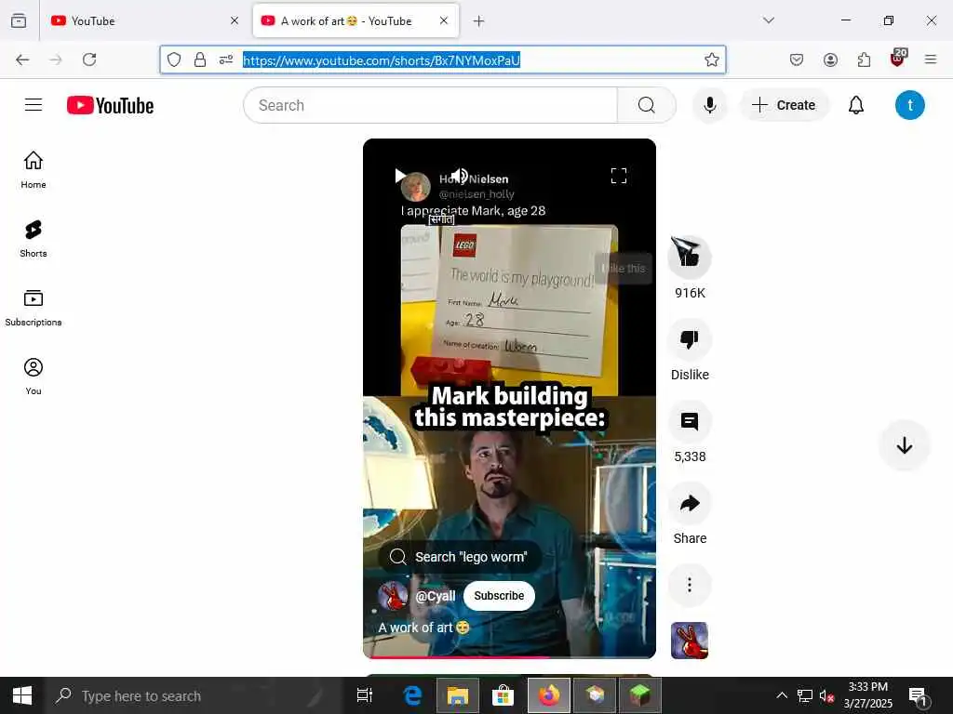Open the Windows Start menu
The height and width of the screenshot is (714, 953).
[x=22, y=695]
